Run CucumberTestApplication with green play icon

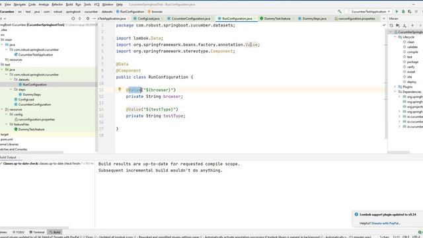[397, 12]
